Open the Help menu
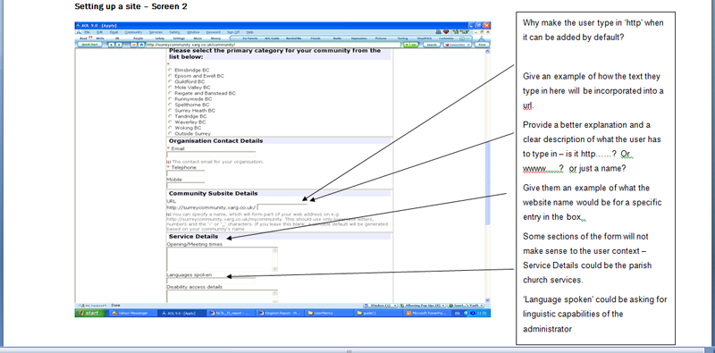This screenshot has height=353, width=715. pos(250,32)
